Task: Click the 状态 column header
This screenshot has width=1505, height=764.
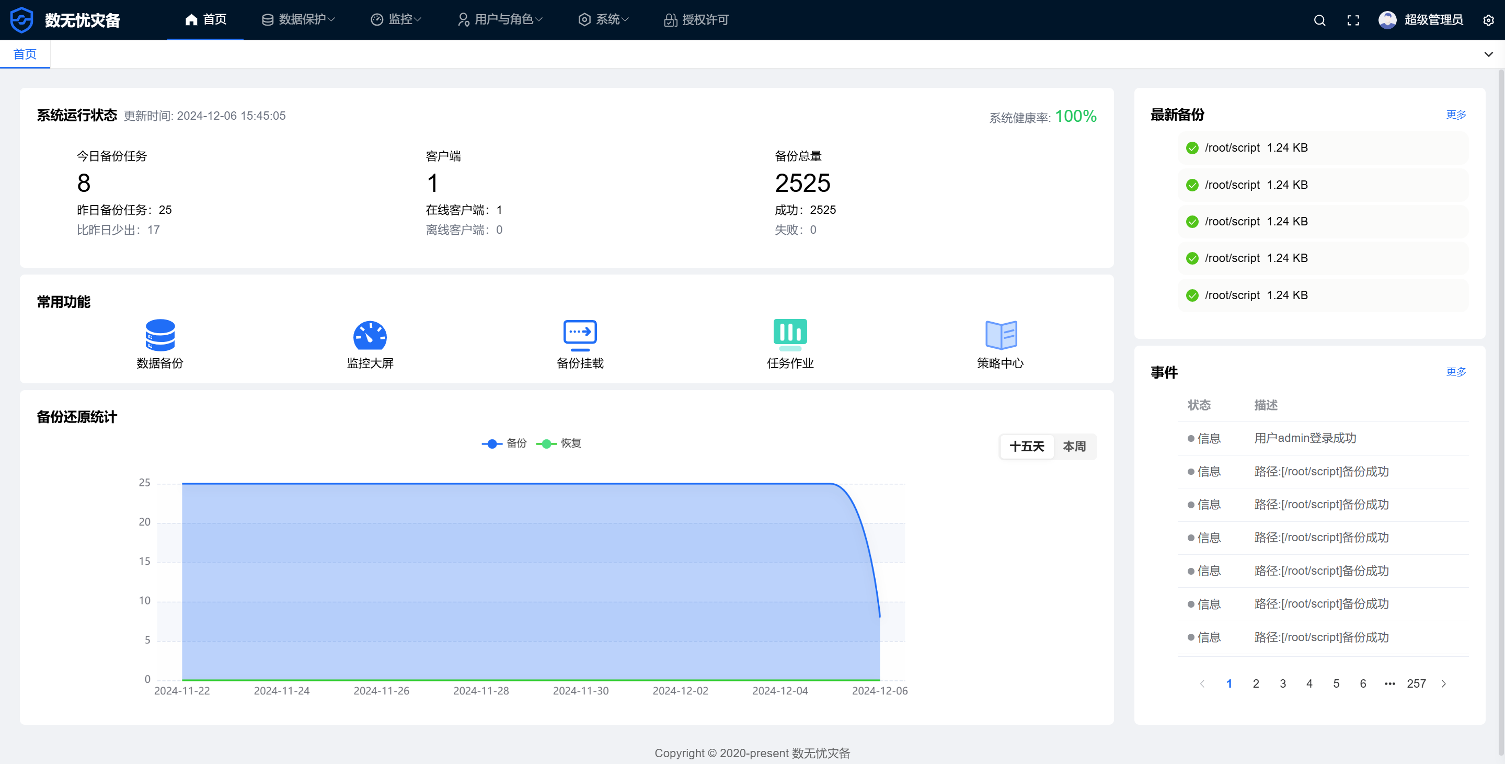Action: pos(1199,405)
